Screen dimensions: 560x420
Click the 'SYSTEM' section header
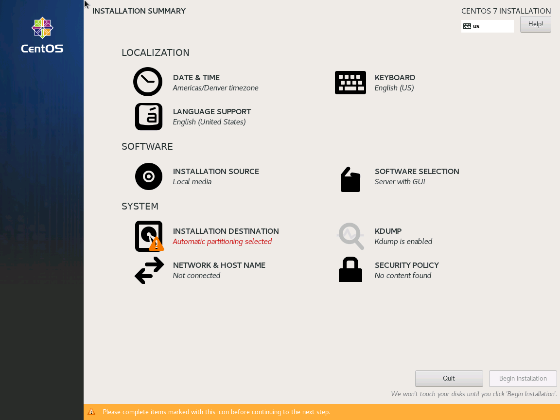tap(140, 207)
